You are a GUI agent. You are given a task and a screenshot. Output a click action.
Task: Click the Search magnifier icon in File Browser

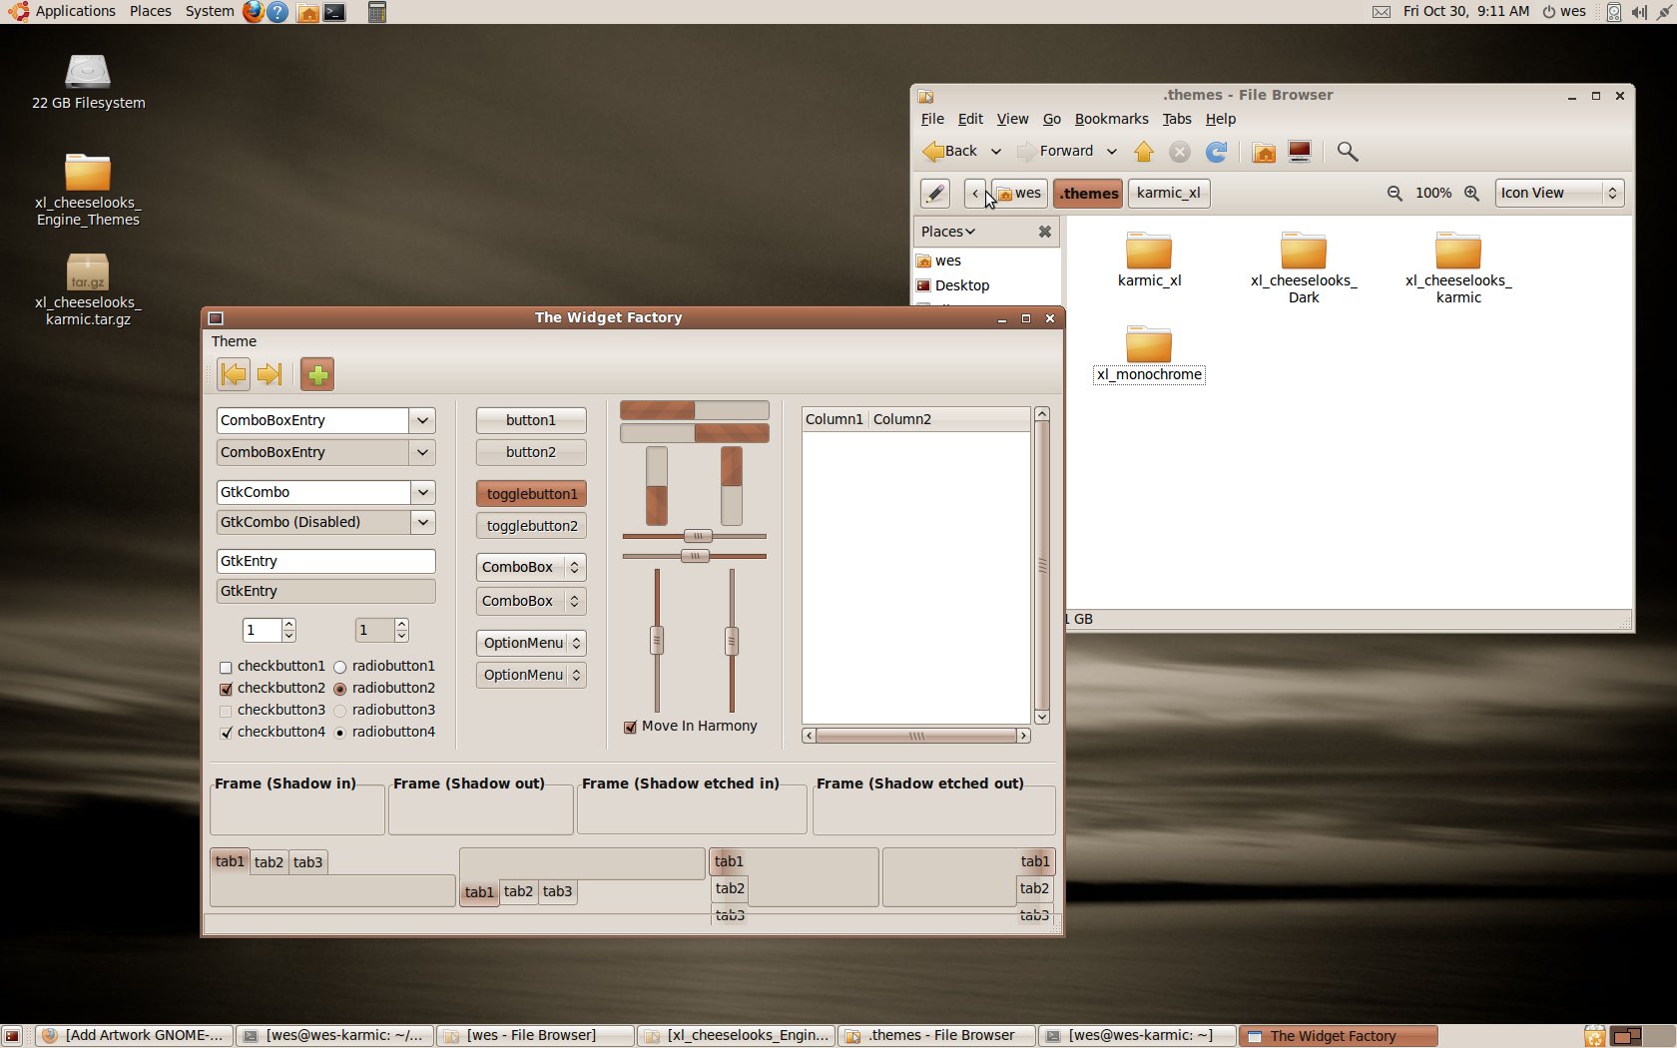pyautogui.click(x=1348, y=152)
